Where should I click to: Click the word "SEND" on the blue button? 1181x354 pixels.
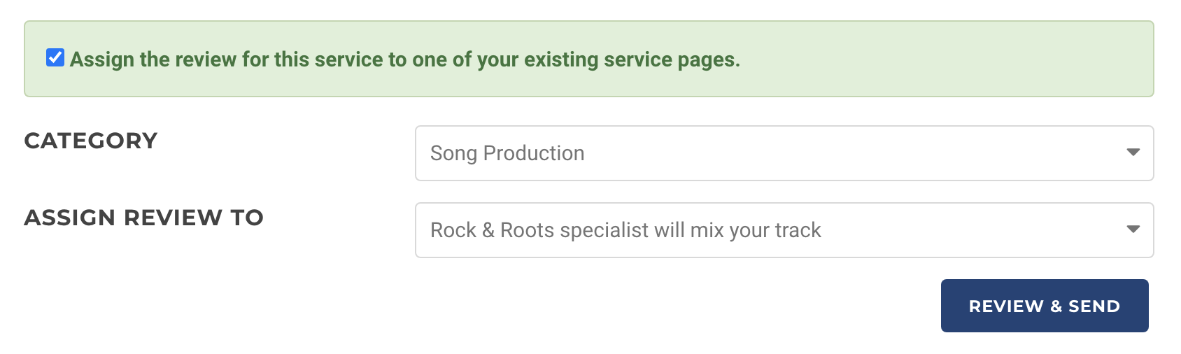point(1094,306)
